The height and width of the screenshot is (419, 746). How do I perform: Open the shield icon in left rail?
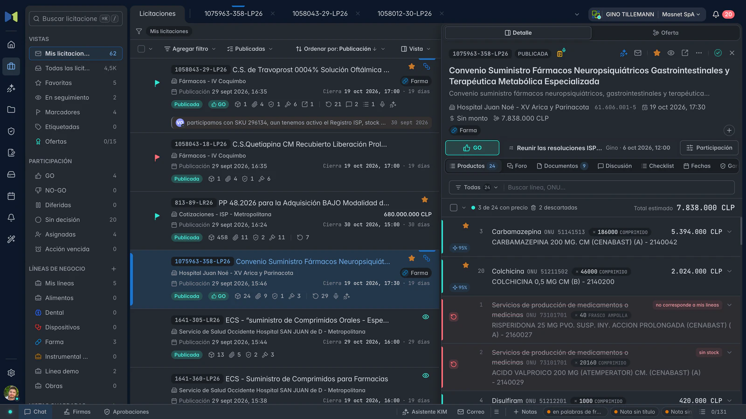click(11, 131)
